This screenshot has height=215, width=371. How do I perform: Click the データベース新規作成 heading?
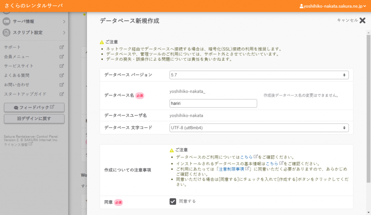[x=129, y=21]
